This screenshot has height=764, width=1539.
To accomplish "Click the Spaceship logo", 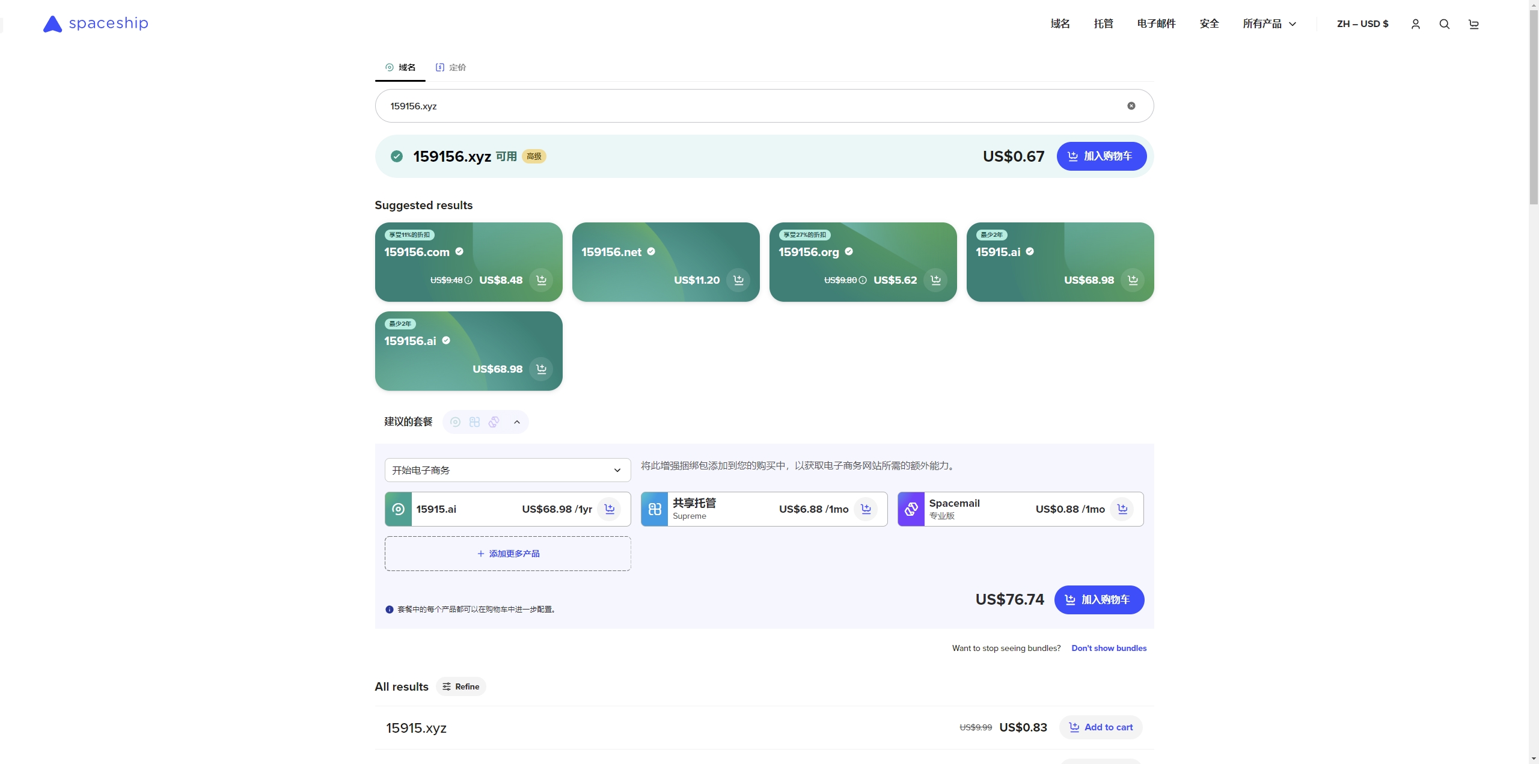I will 96,23.
